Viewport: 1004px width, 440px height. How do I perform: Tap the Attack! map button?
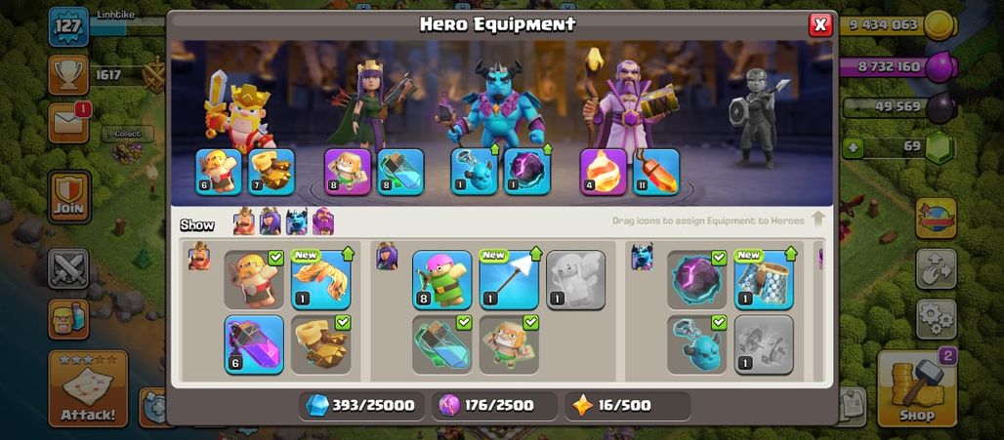(88, 388)
